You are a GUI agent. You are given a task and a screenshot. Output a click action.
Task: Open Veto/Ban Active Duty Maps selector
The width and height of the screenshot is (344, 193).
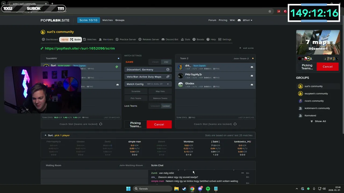point(148,77)
